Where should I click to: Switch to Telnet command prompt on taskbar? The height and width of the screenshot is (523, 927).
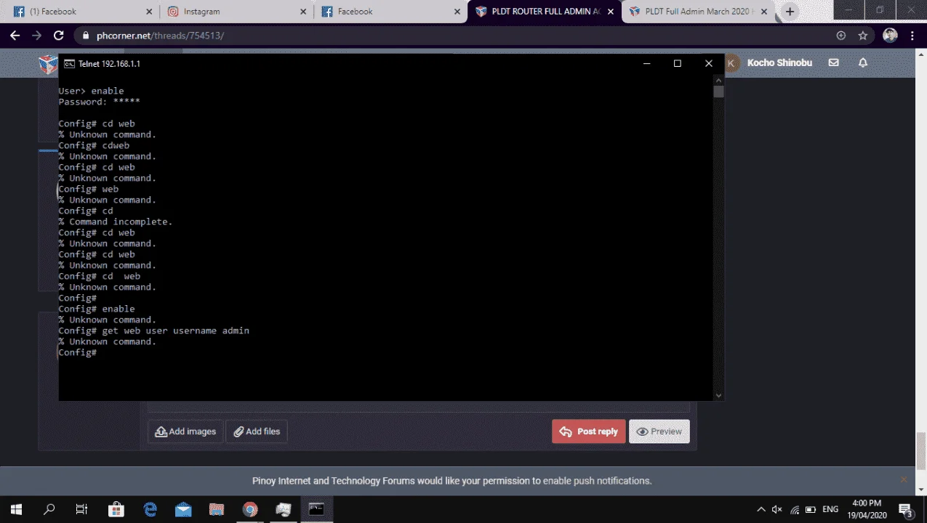click(x=316, y=509)
